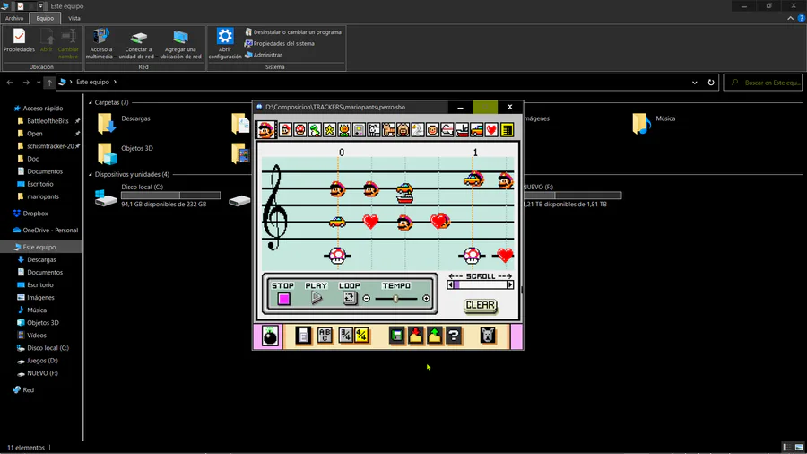Open the Vista ribbon tab
The image size is (807, 454).
[x=74, y=18]
